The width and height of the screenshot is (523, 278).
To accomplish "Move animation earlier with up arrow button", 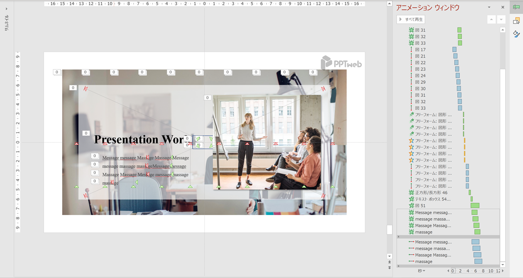I will pos(491,19).
